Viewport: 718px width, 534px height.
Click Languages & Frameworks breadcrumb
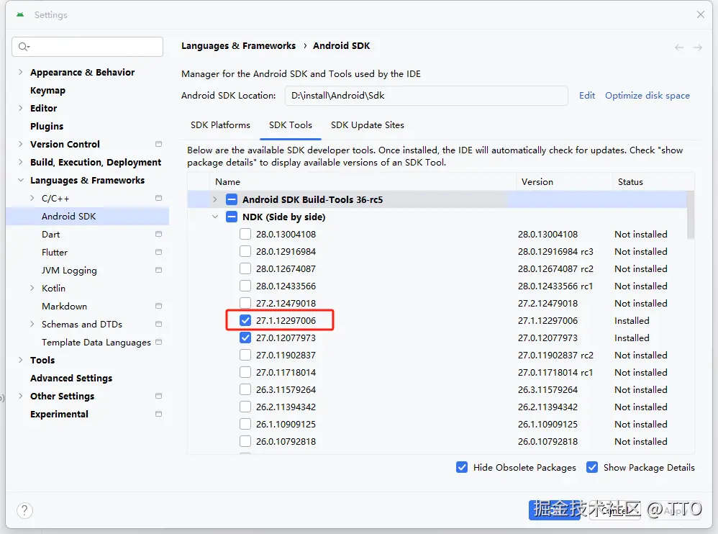(238, 46)
